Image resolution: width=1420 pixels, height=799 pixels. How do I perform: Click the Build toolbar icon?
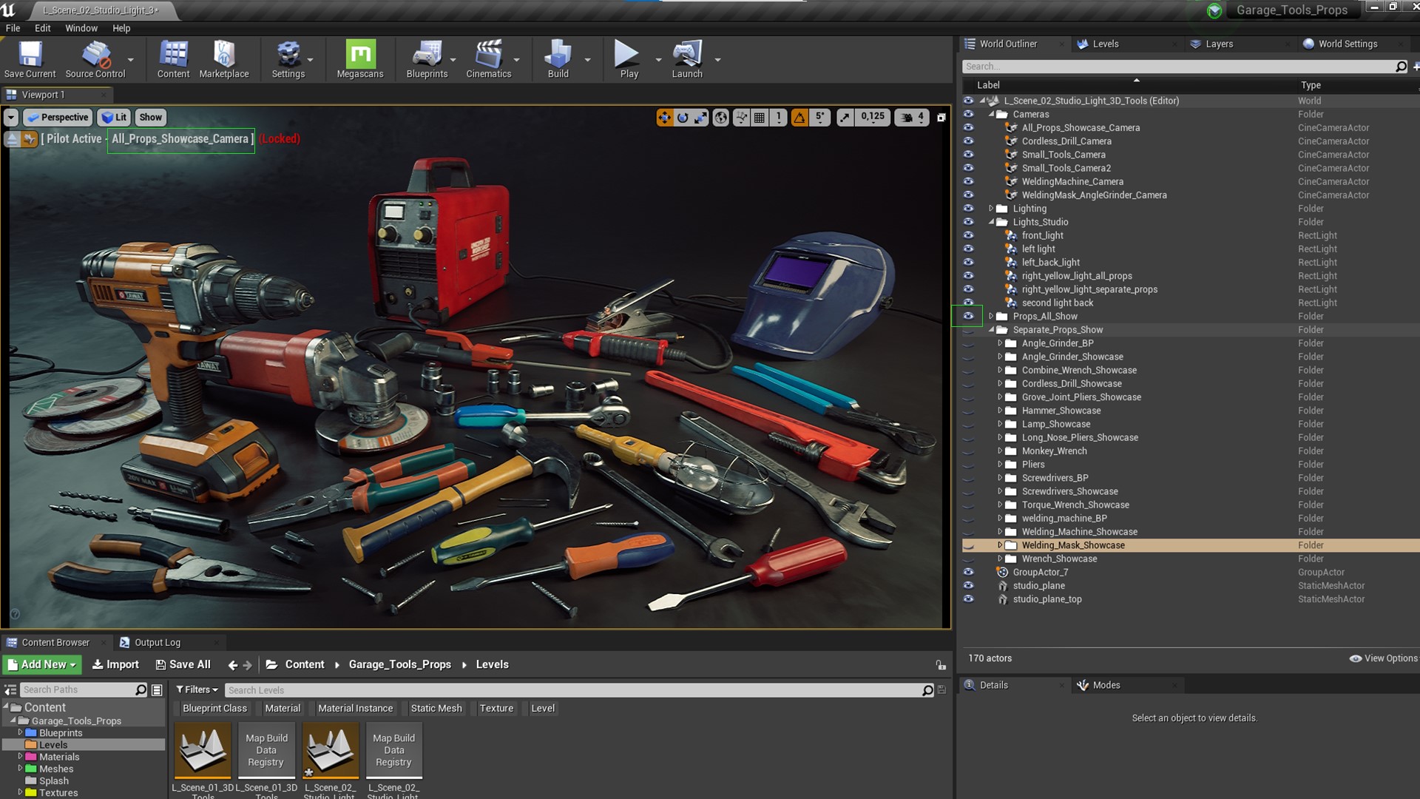(558, 59)
